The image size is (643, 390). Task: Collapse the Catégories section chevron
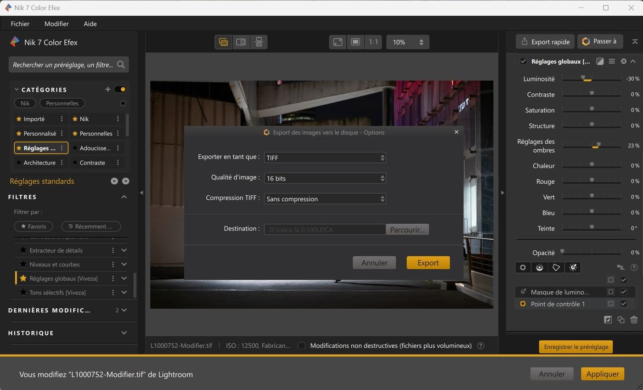17,90
